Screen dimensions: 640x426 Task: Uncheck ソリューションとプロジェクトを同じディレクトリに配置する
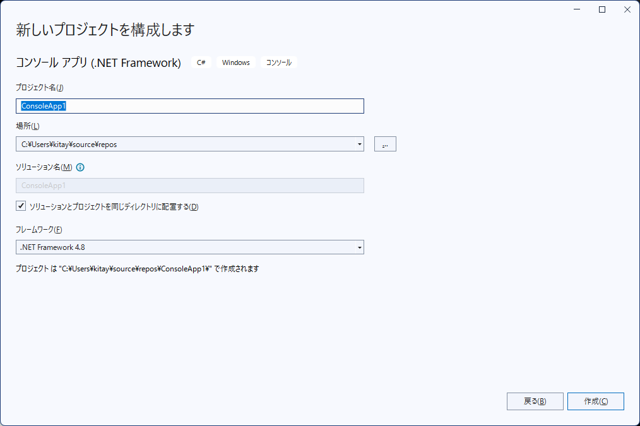(x=21, y=205)
